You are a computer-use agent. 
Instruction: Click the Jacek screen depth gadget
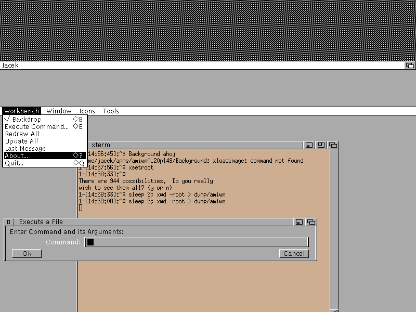pos(410,66)
